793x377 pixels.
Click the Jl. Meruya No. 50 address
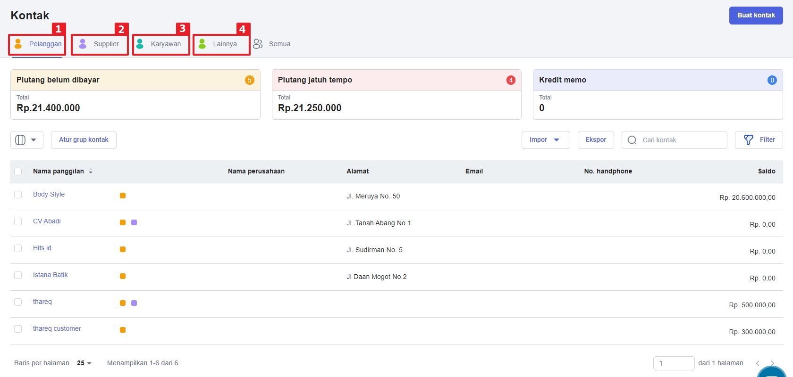373,196
